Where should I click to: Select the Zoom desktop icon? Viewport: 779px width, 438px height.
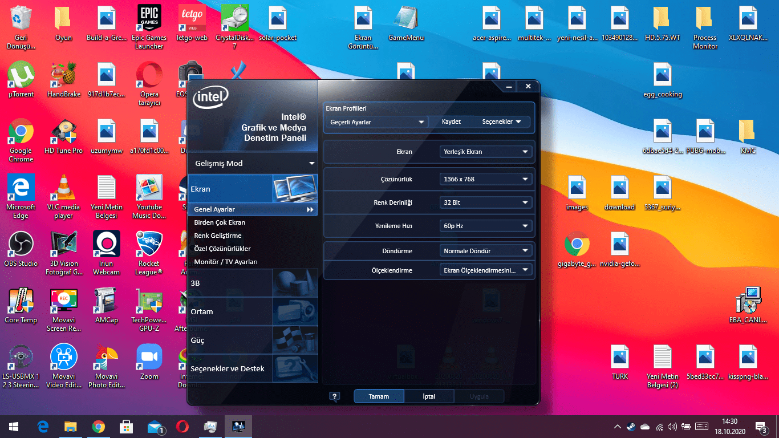pyautogui.click(x=149, y=362)
